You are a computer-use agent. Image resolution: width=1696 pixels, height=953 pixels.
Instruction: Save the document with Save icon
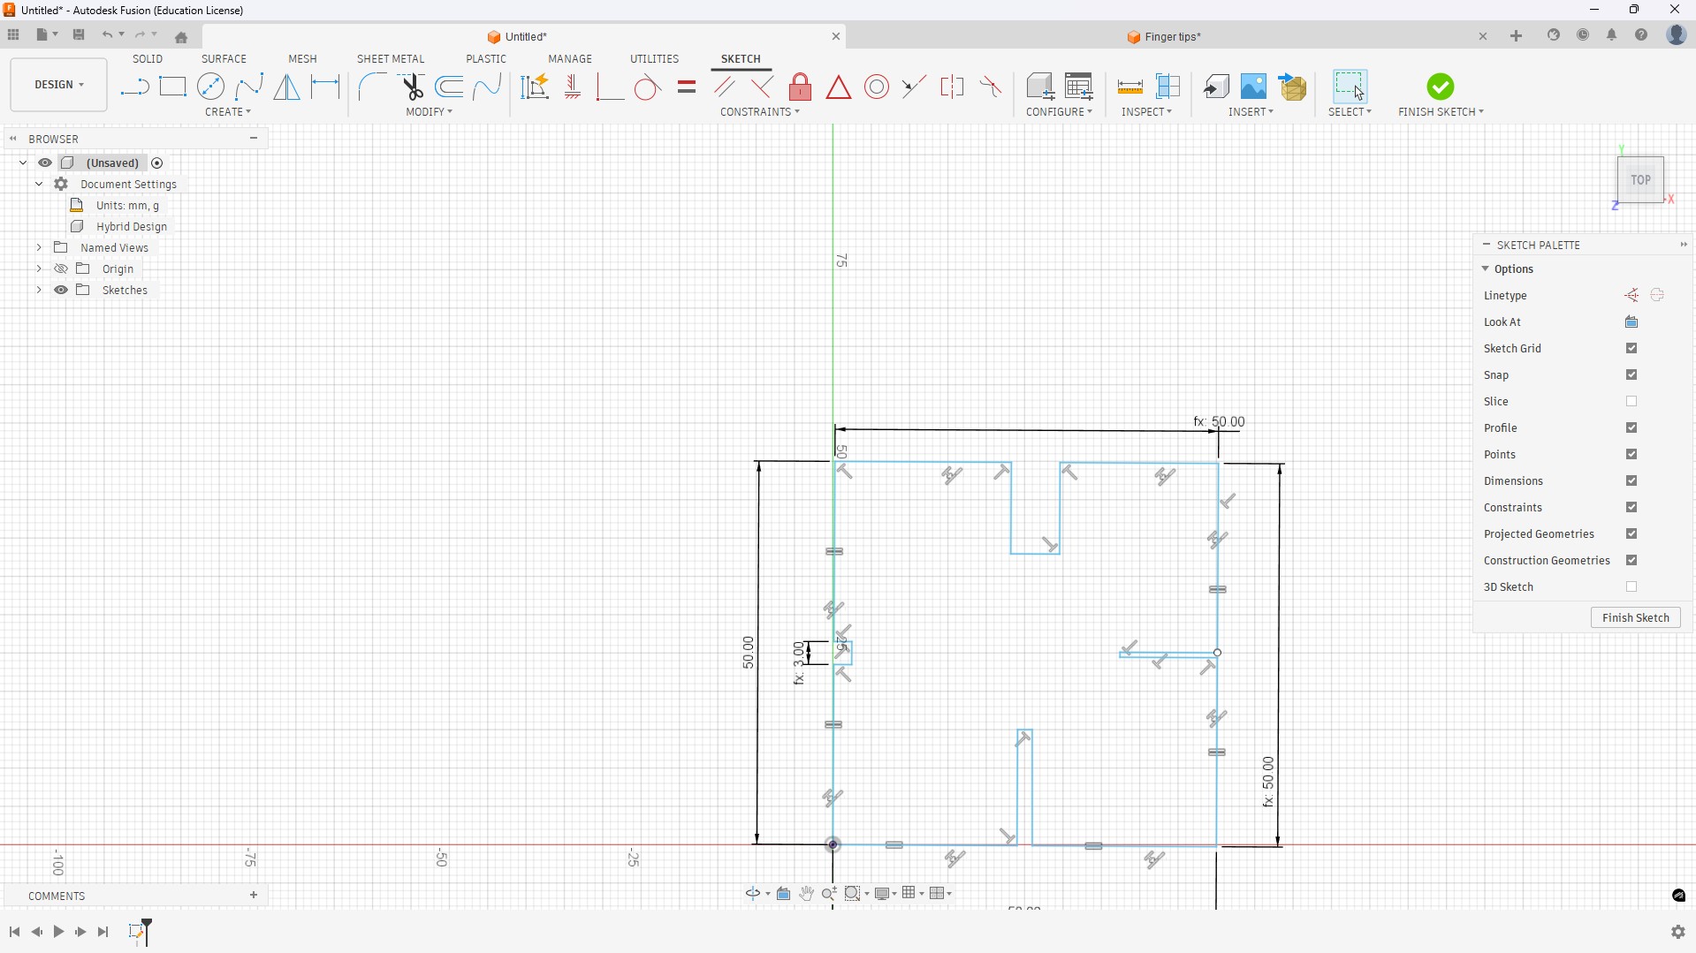coord(79,35)
